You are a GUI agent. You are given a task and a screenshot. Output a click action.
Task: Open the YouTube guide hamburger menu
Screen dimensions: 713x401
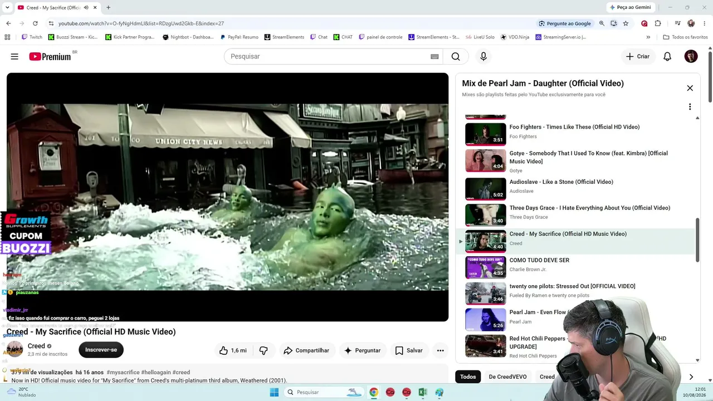coord(14,56)
